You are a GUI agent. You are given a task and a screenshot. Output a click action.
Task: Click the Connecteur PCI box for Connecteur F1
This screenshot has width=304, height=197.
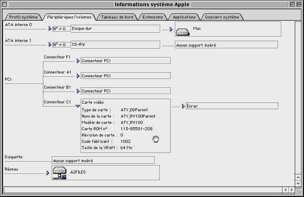(x=126, y=60)
